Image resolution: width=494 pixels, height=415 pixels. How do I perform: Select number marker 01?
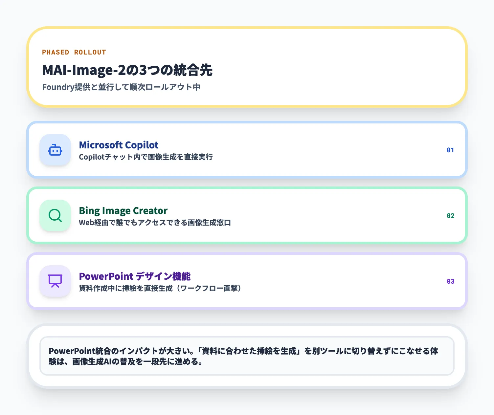point(450,150)
